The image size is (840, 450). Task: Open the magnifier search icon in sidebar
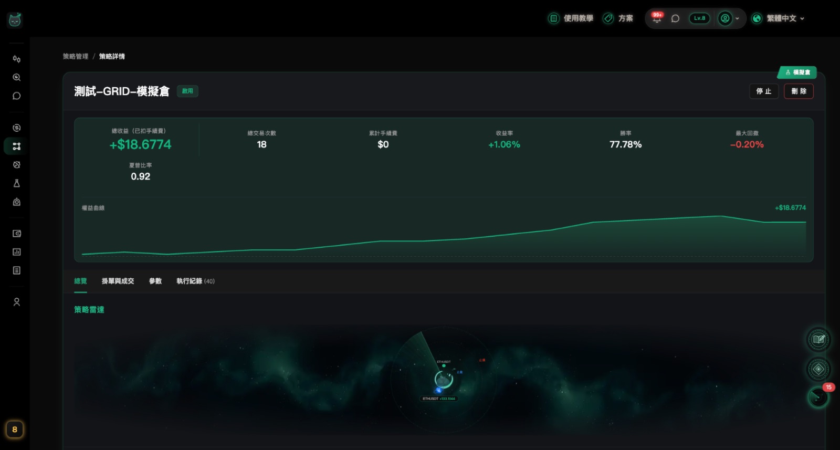17,77
